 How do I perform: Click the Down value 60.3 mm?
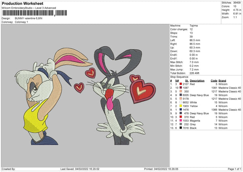point(195,51)
